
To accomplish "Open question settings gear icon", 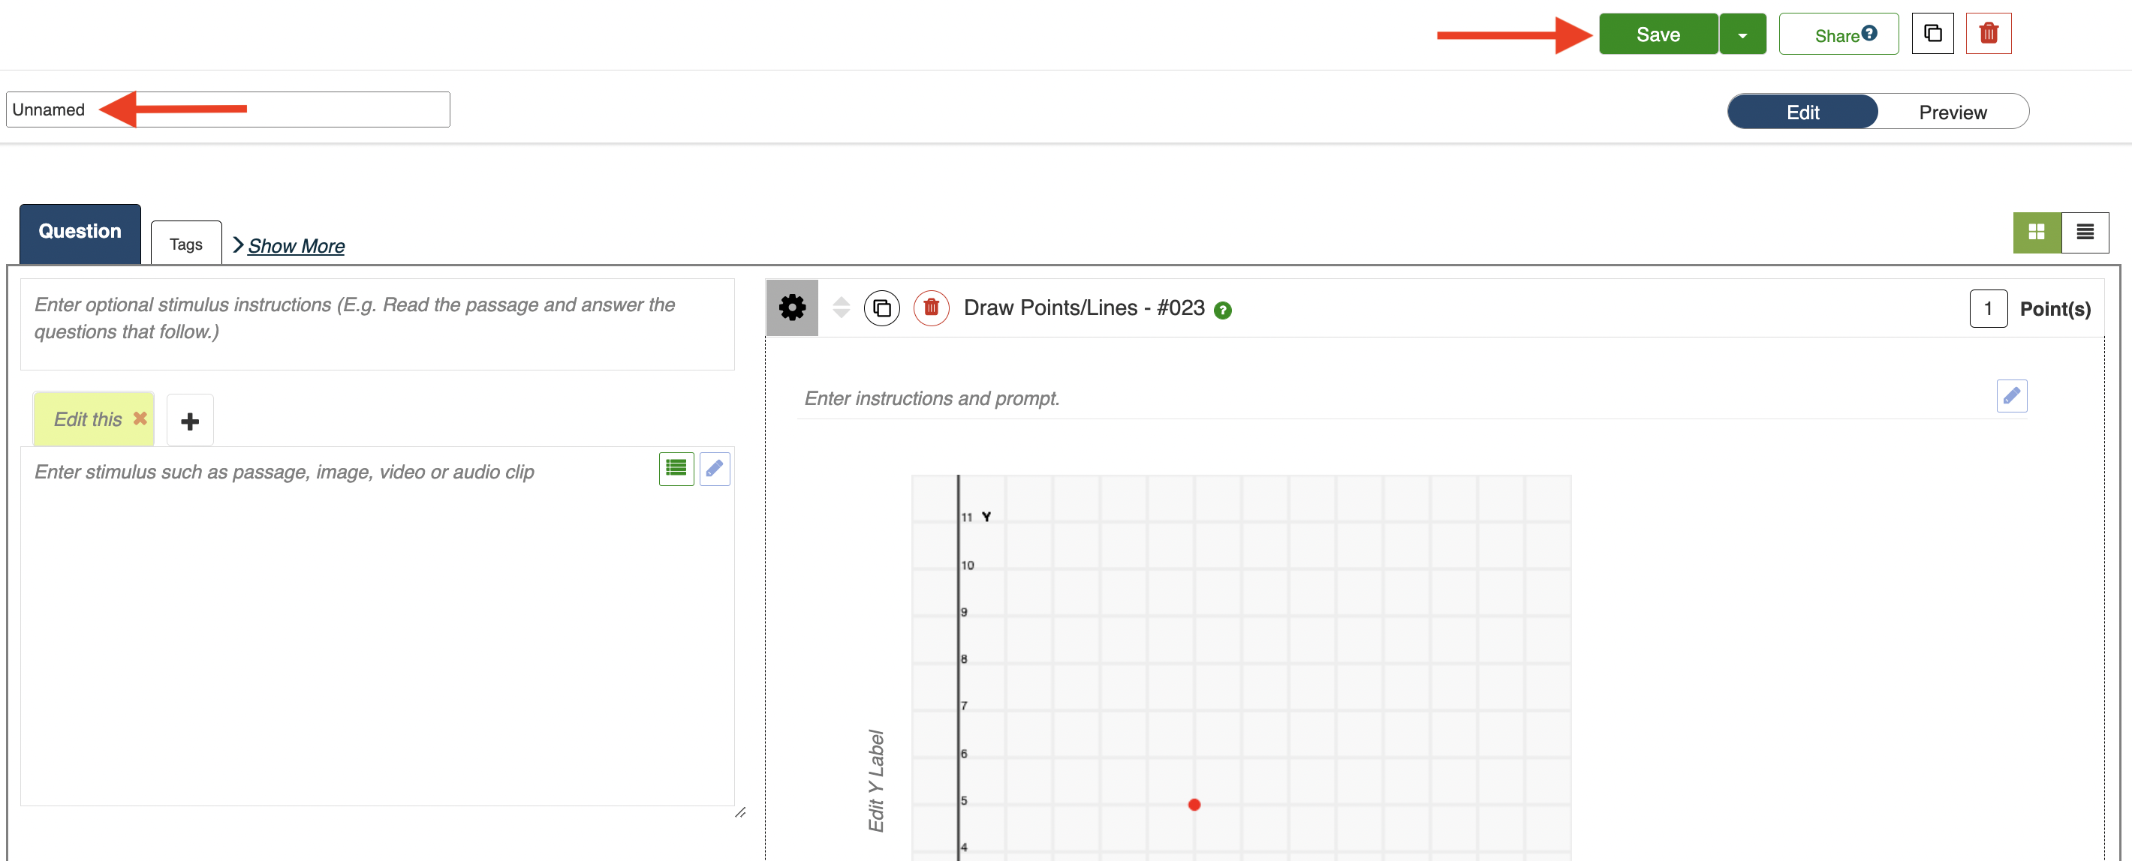I will (792, 307).
